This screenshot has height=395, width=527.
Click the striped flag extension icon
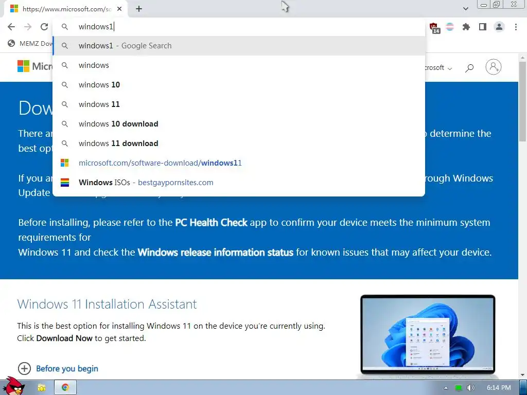(x=450, y=27)
